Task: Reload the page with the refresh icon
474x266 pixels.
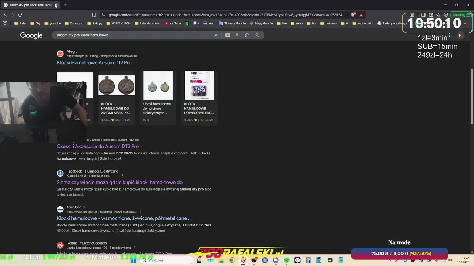Action: pos(20,15)
